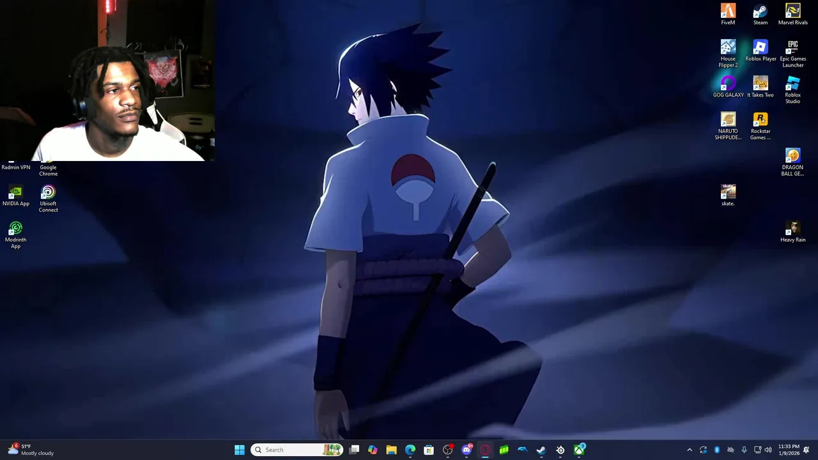Screen dimensions: 818x460
Task: Open the GOG GALAXY desktop icon
Action: pos(728,87)
